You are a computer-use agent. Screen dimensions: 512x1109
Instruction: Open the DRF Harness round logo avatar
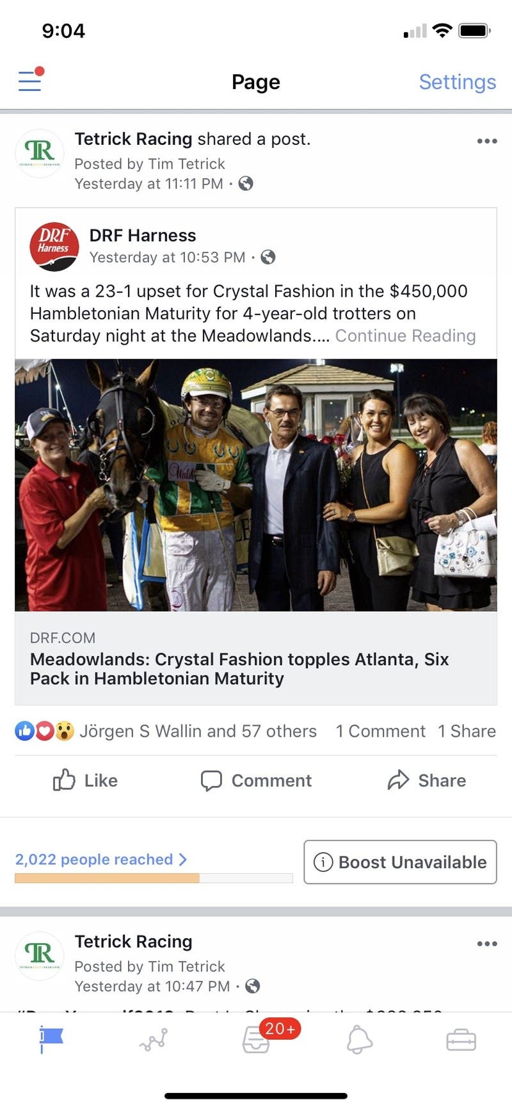[54, 247]
